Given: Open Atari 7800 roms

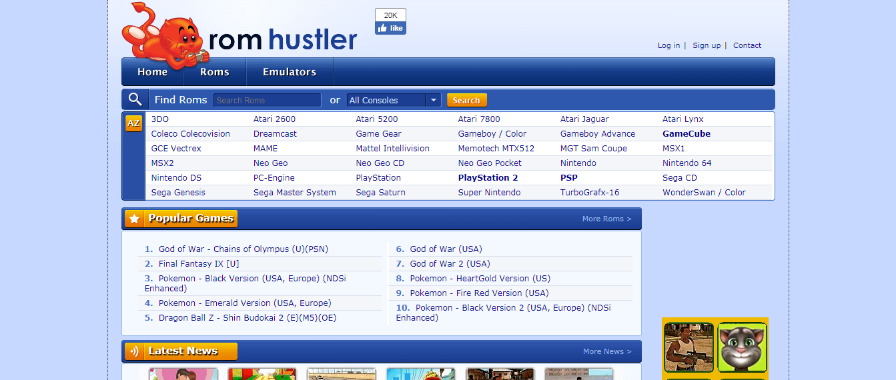Looking at the screenshot, I should coord(479,119).
